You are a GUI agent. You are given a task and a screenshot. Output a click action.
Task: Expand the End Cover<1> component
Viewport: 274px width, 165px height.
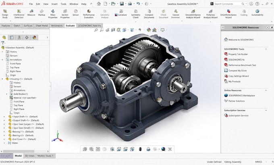tap(4, 139)
